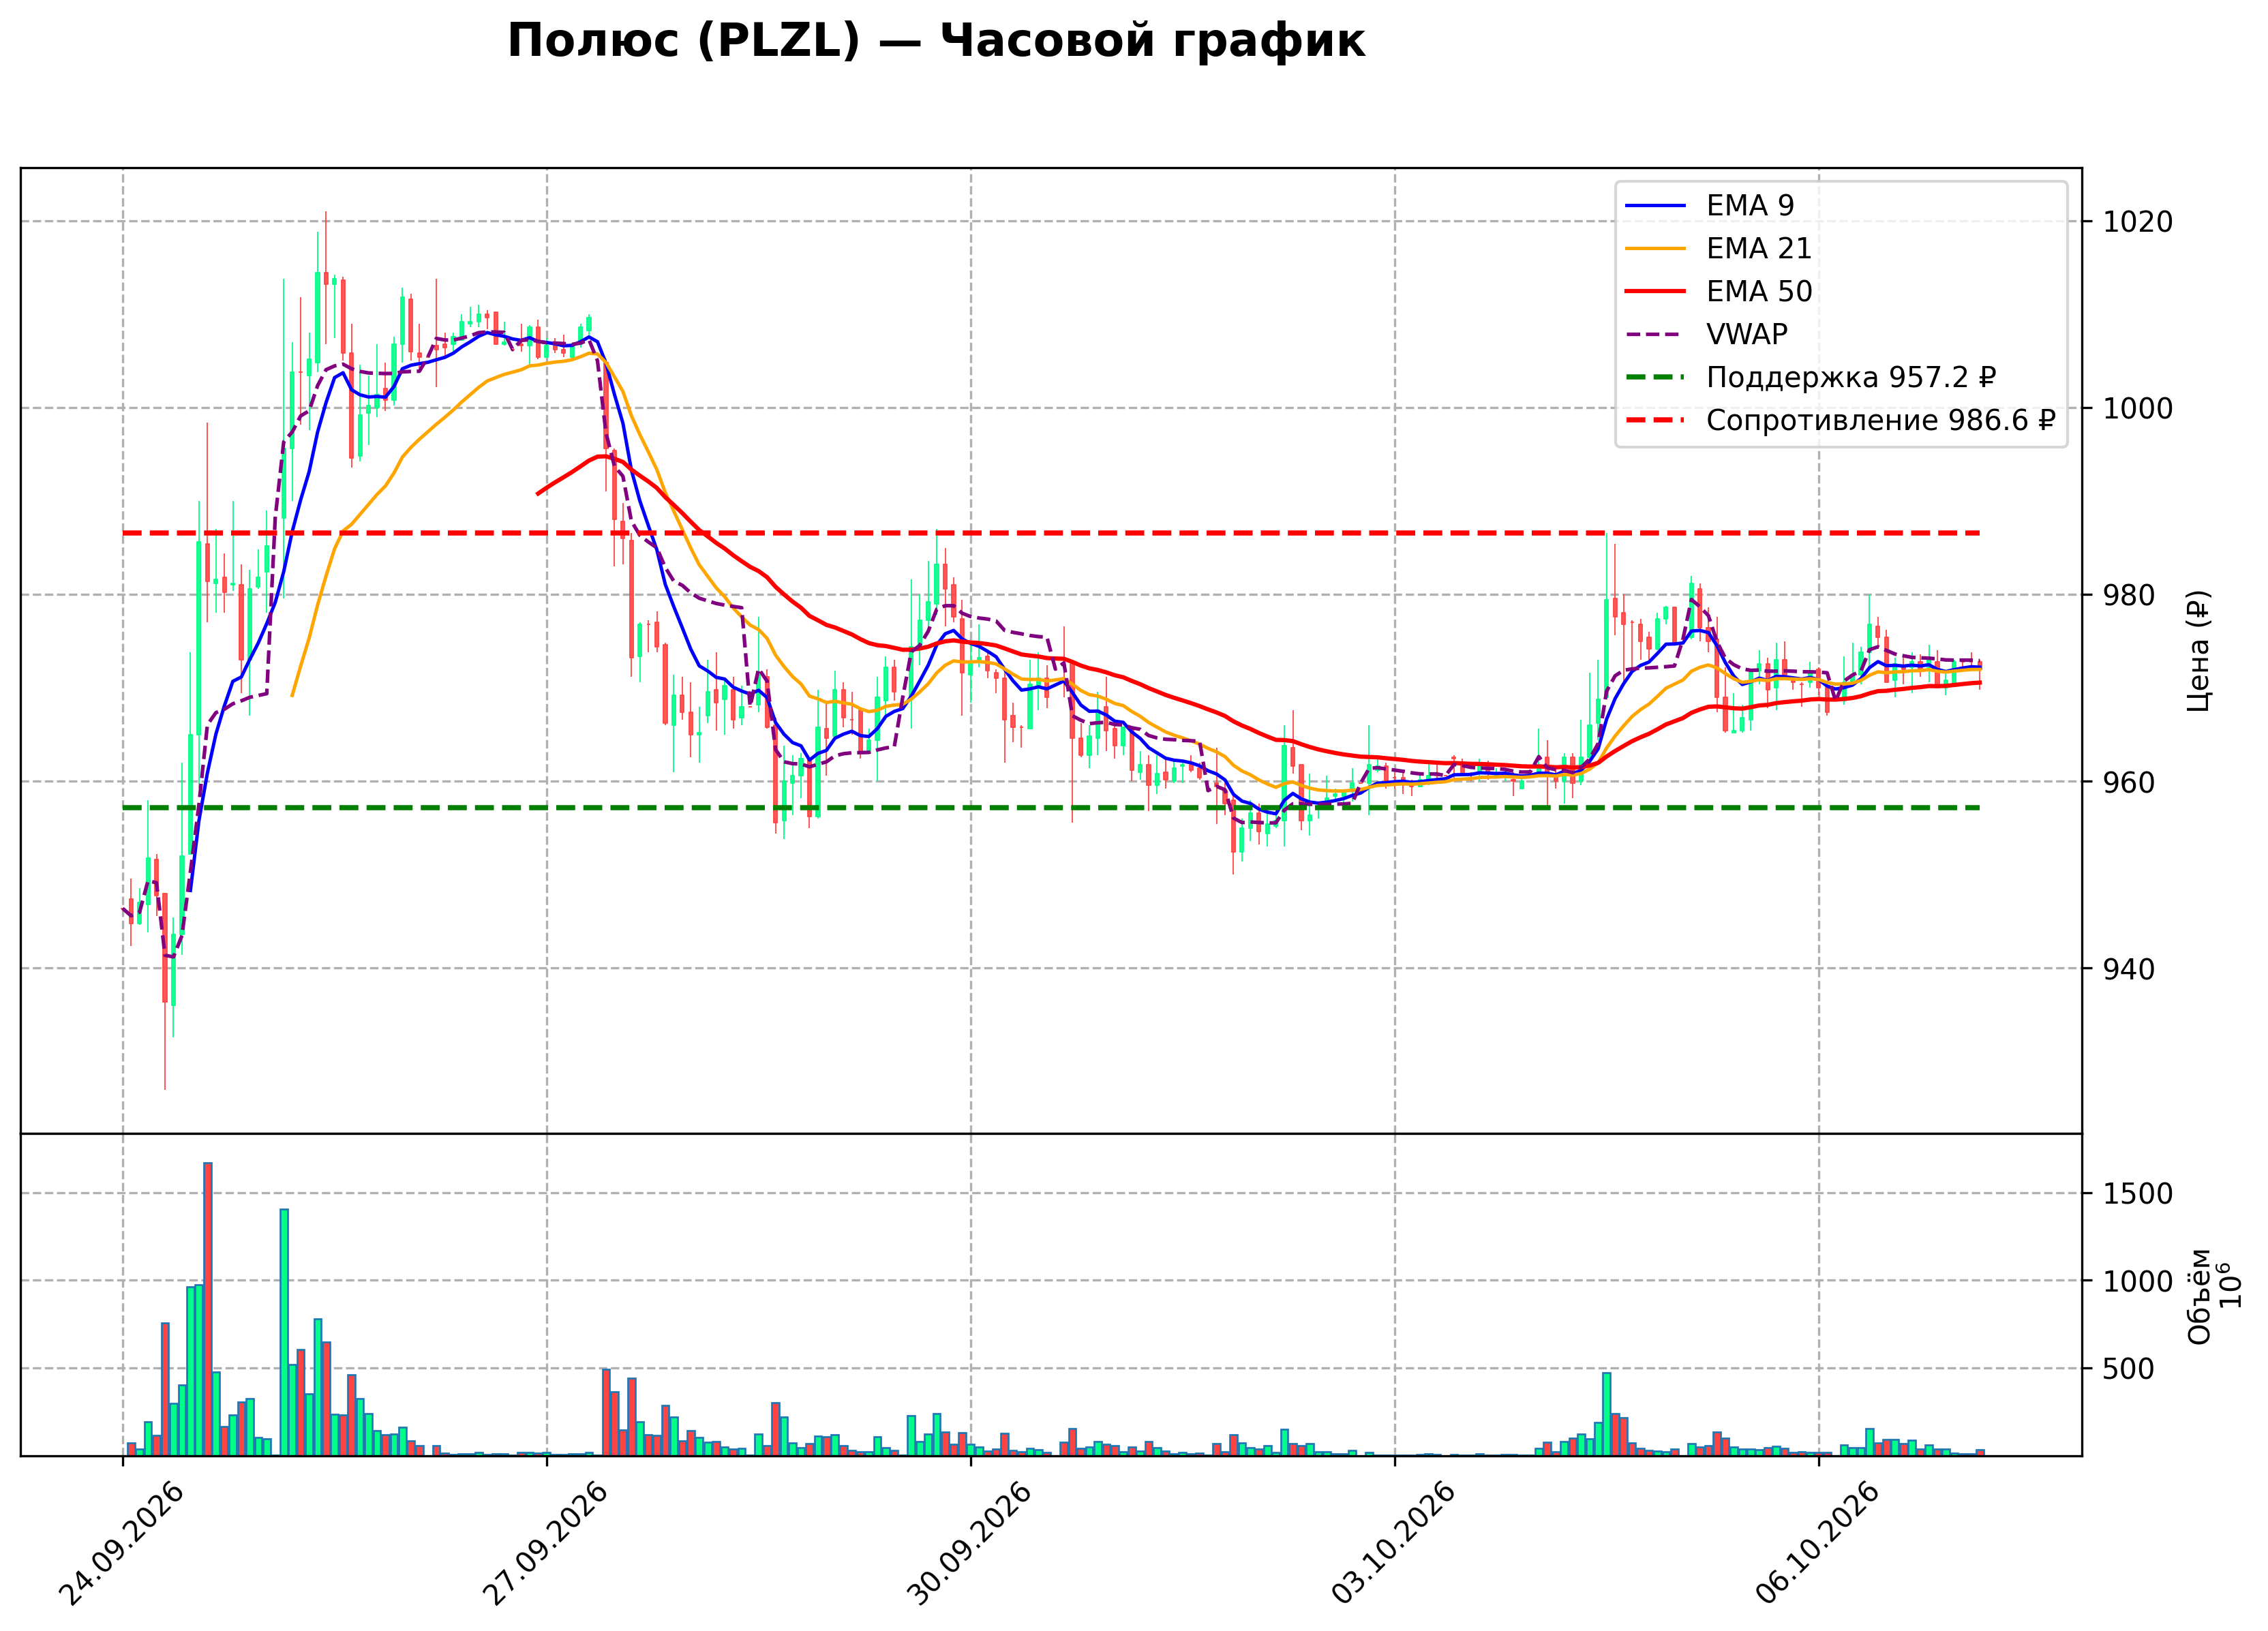Click the 980 price axis label
This screenshot has width=2268, height=1631.
(2129, 595)
